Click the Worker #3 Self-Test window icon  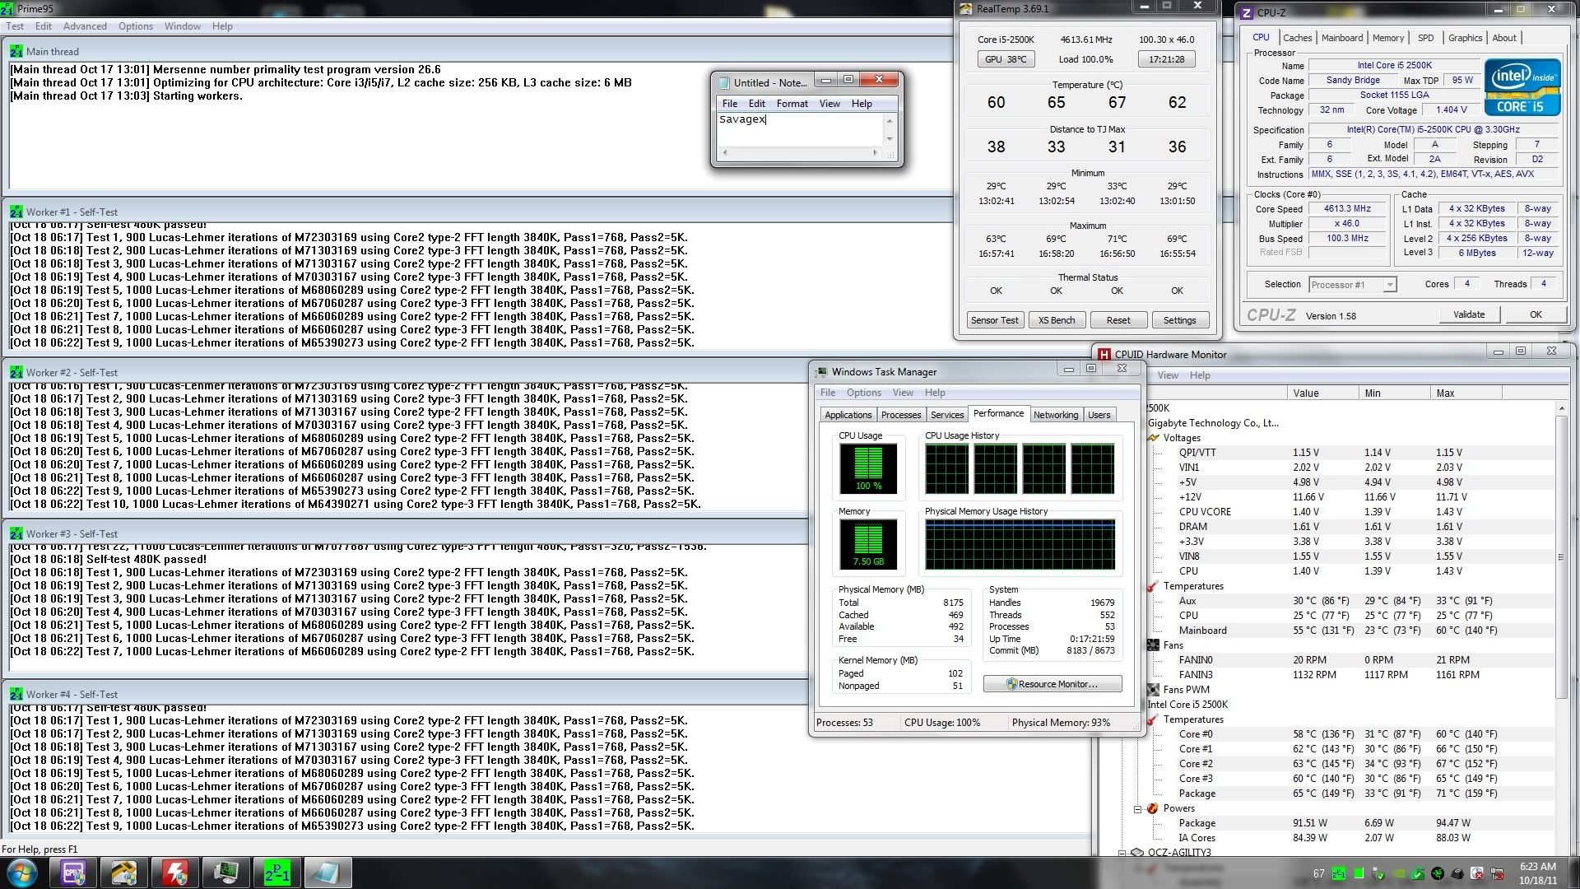16,533
